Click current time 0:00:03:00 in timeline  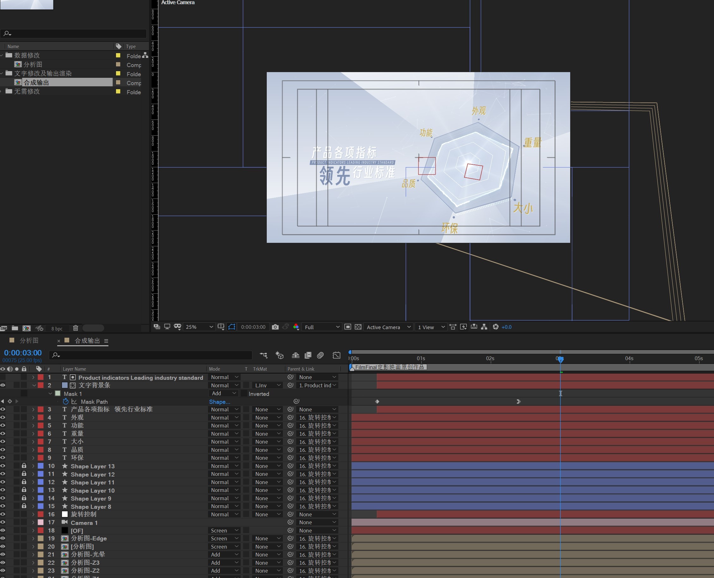[x=23, y=353]
